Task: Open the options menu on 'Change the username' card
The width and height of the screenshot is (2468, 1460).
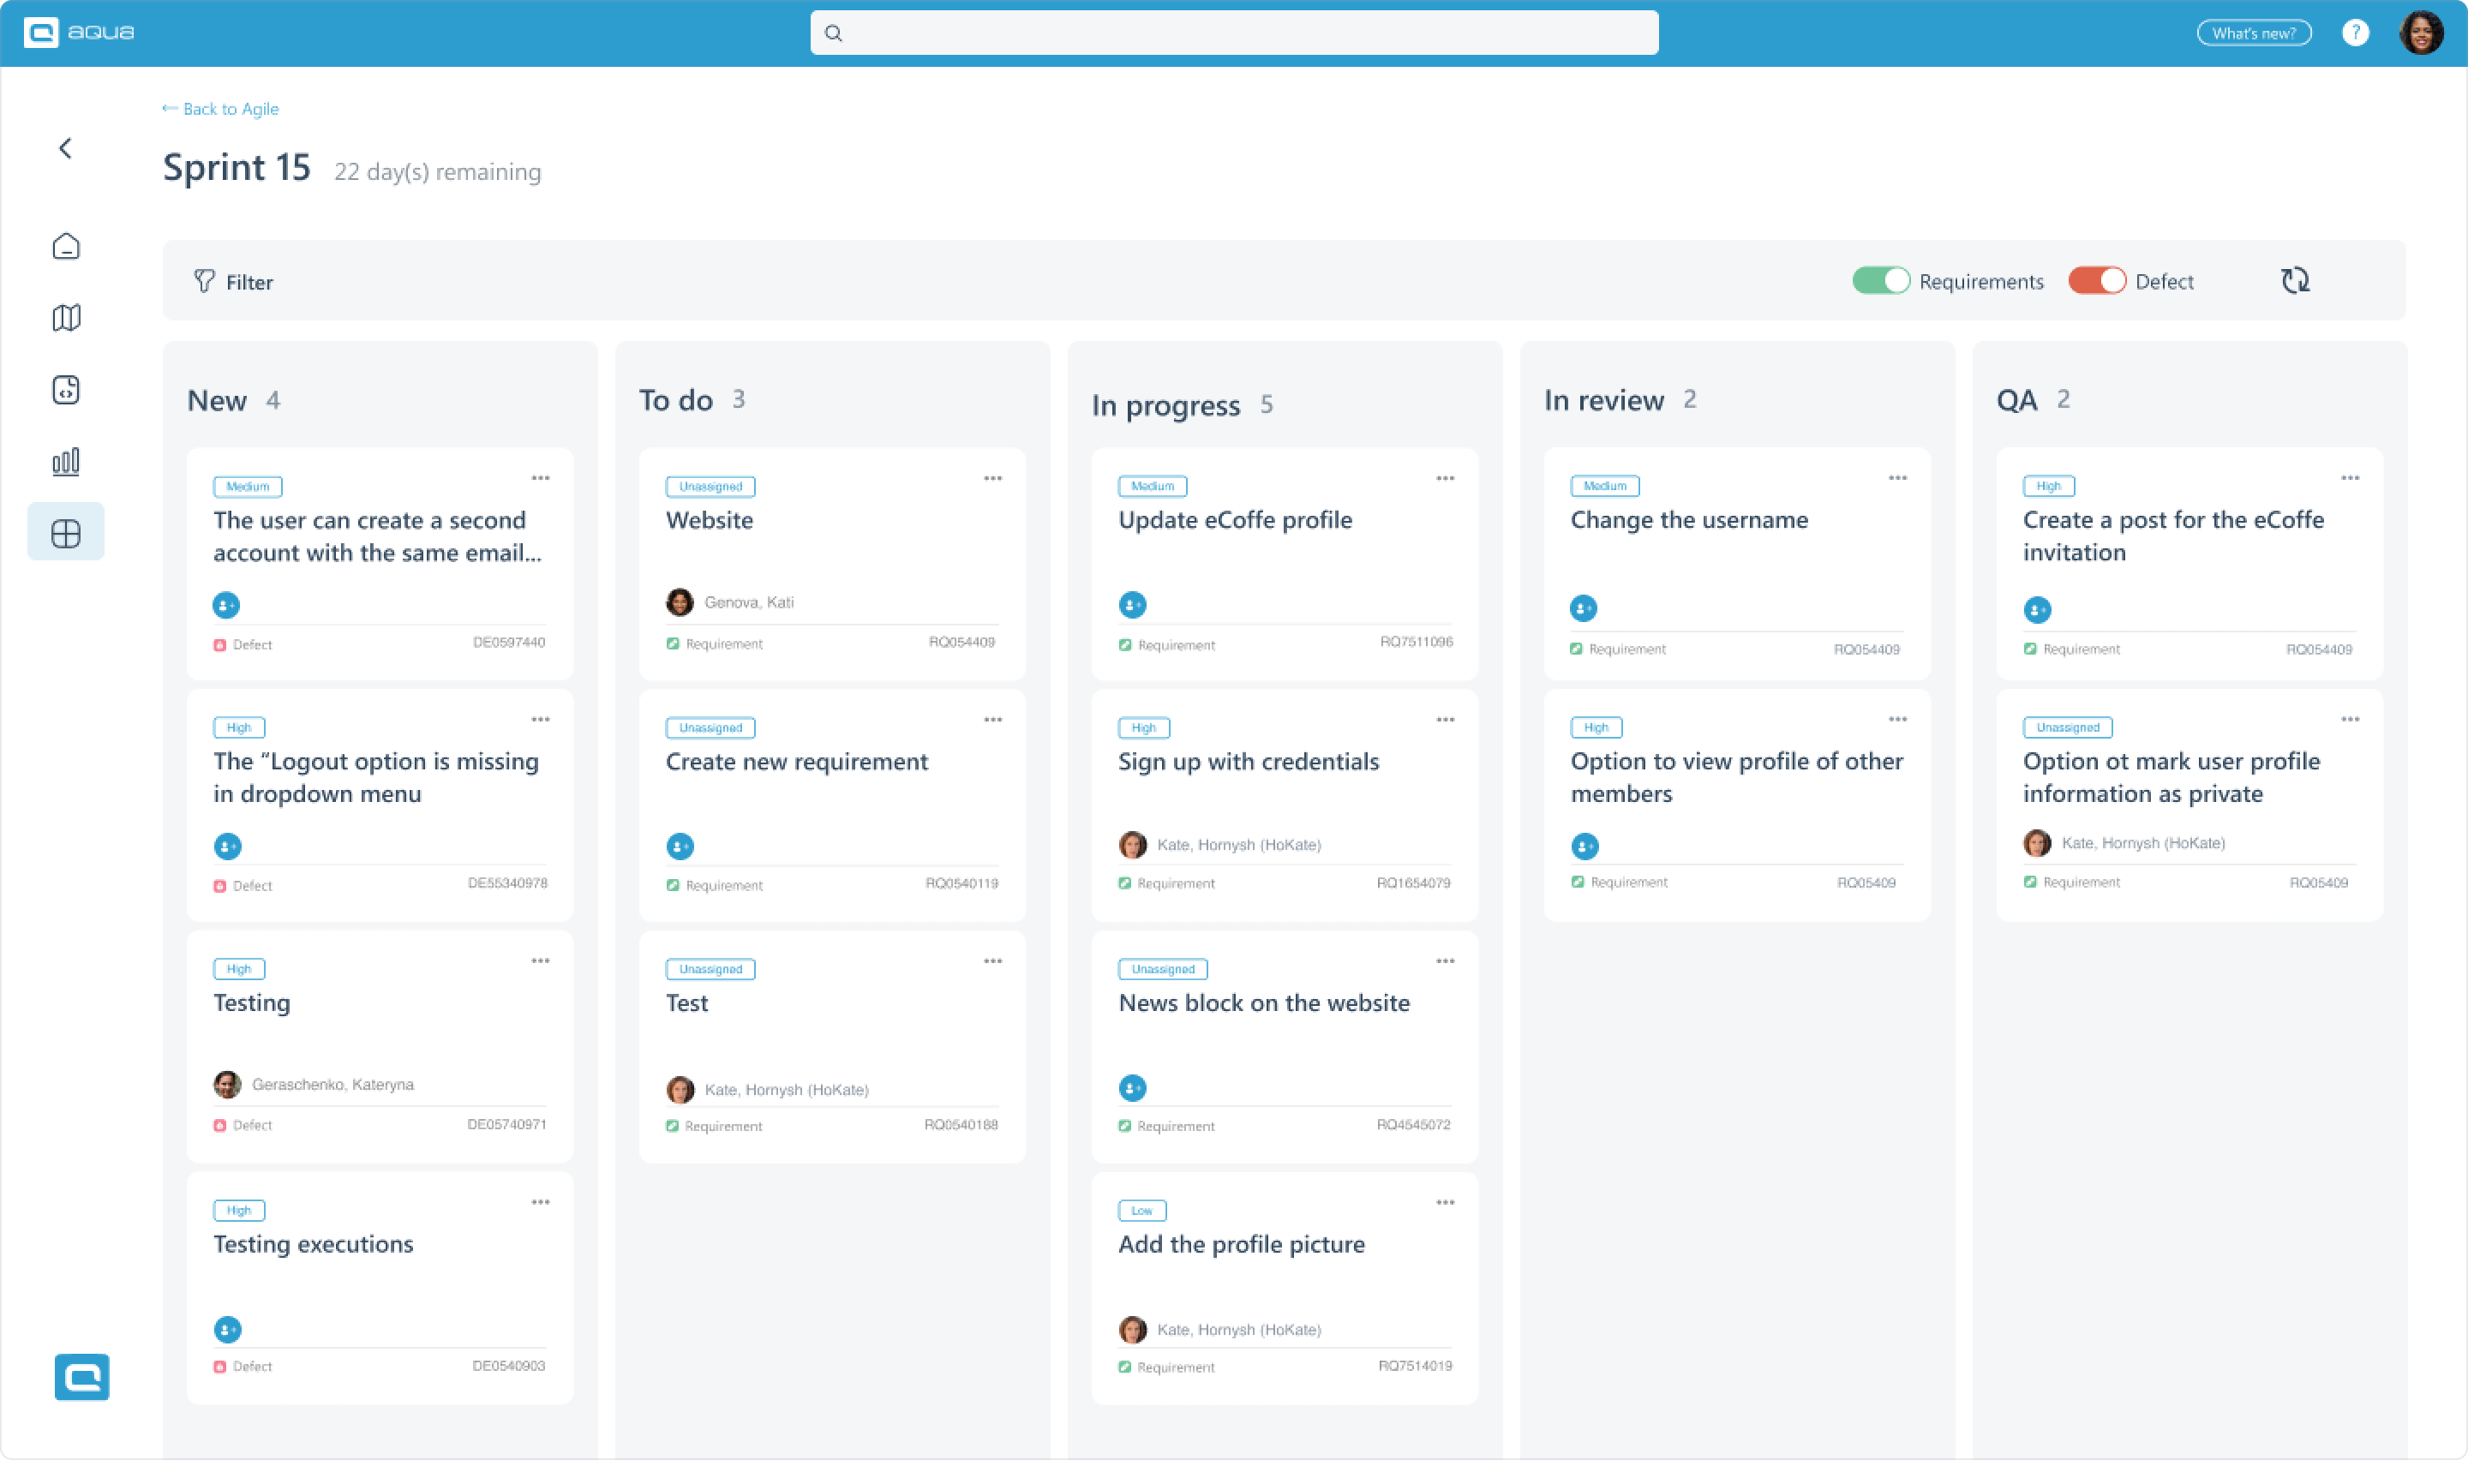Action: [x=1898, y=478]
